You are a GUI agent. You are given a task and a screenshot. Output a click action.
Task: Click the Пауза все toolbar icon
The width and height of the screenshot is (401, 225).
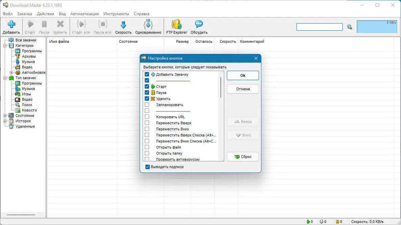coord(102,27)
